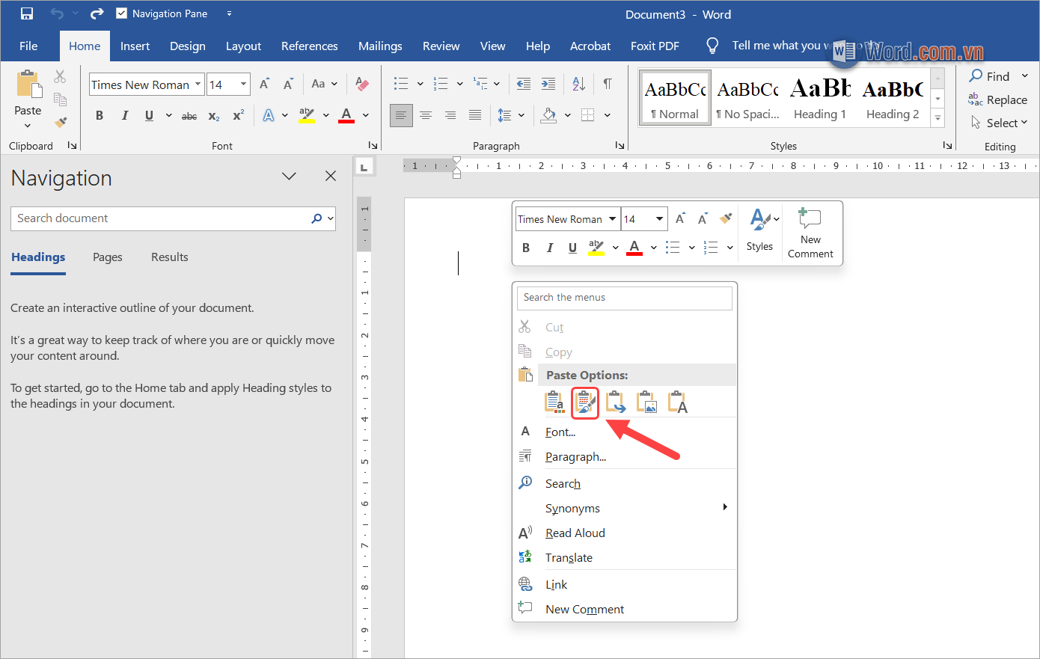The width and height of the screenshot is (1040, 659).
Task: Expand the Styles gallery more arrow
Action: coord(938,117)
